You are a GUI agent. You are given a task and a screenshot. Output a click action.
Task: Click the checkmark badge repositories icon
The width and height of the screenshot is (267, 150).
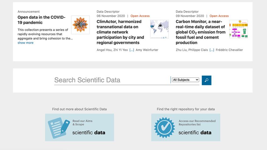[164, 127]
